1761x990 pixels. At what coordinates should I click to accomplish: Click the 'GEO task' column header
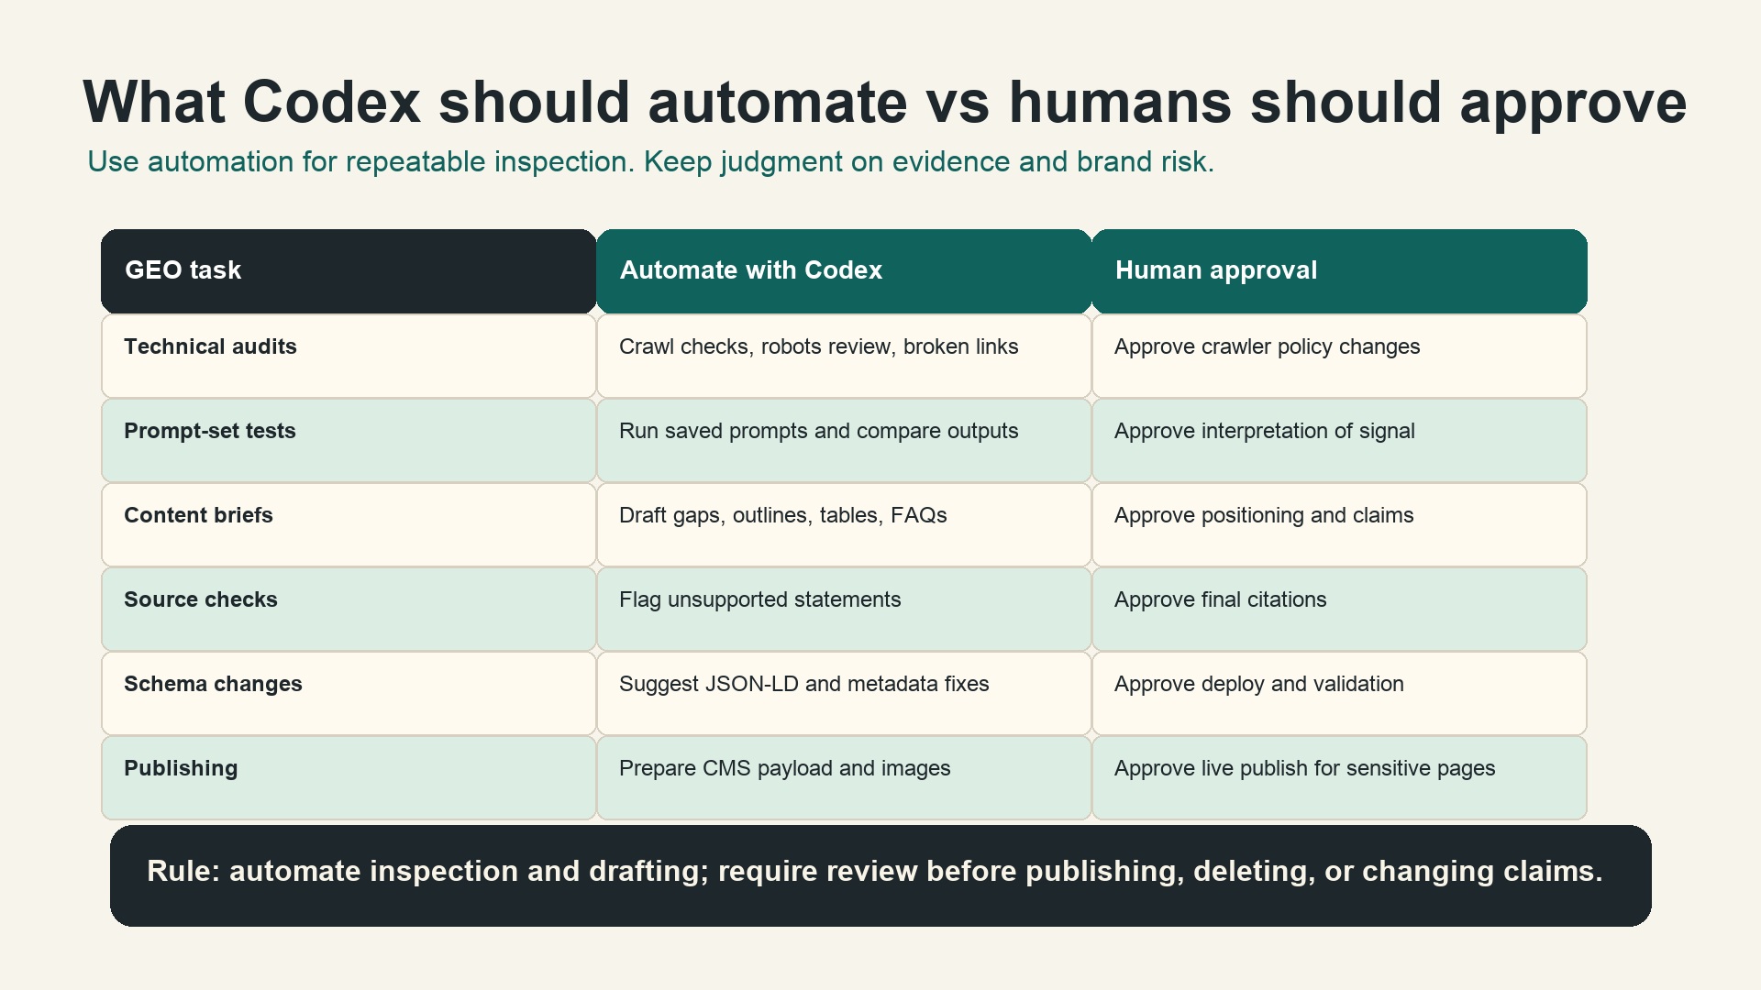pos(349,271)
